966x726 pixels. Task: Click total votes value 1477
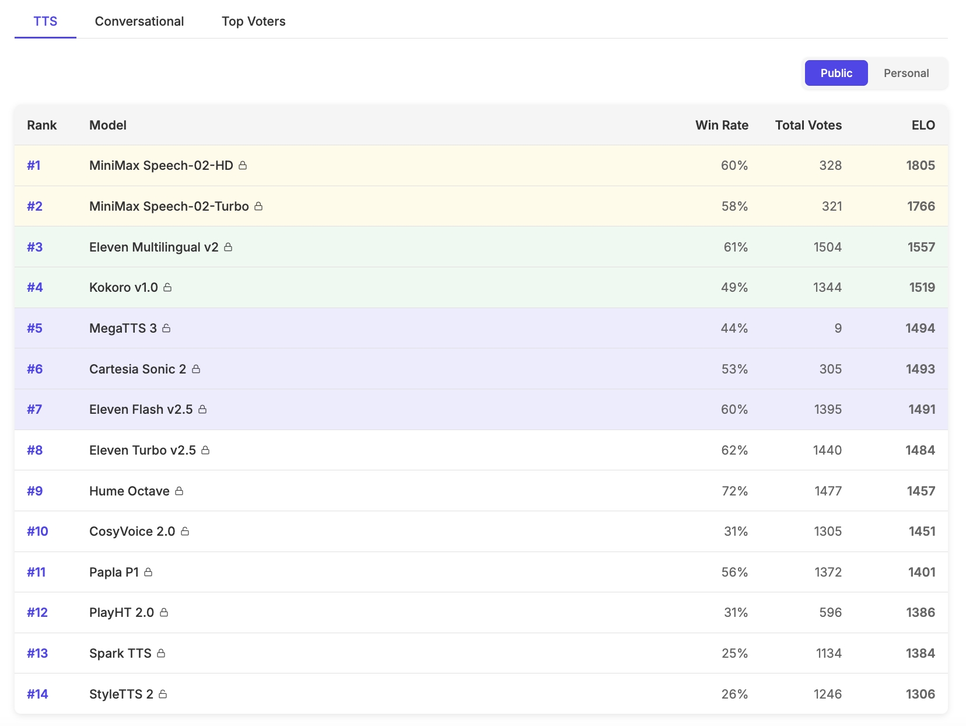(828, 491)
